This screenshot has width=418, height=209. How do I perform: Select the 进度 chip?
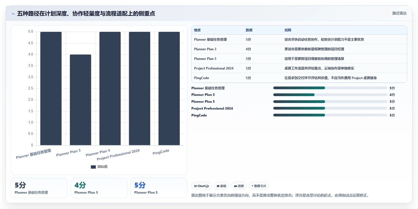coord(239,186)
